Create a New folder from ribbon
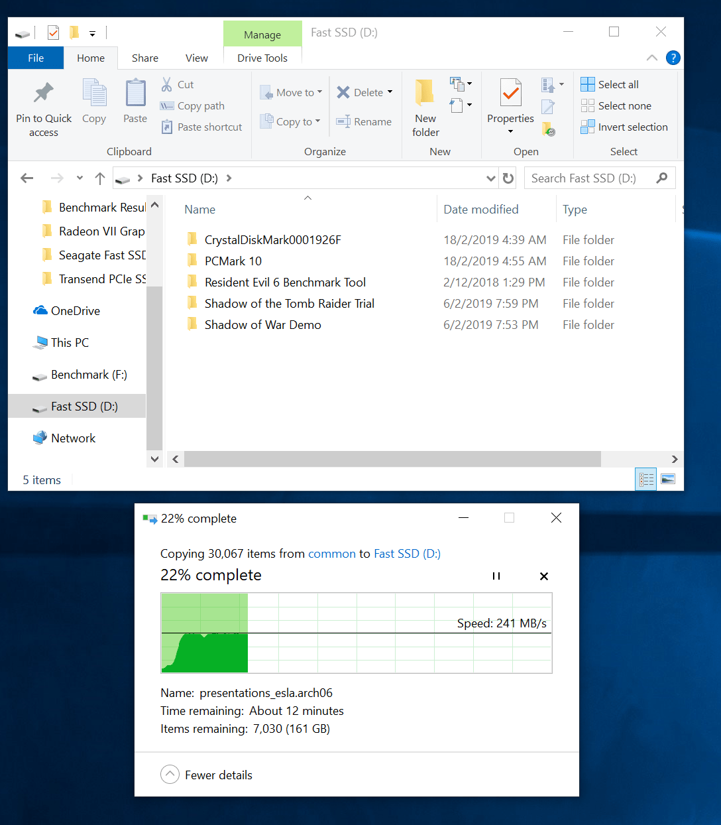The height and width of the screenshot is (825, 721). [x=425, y=107]
